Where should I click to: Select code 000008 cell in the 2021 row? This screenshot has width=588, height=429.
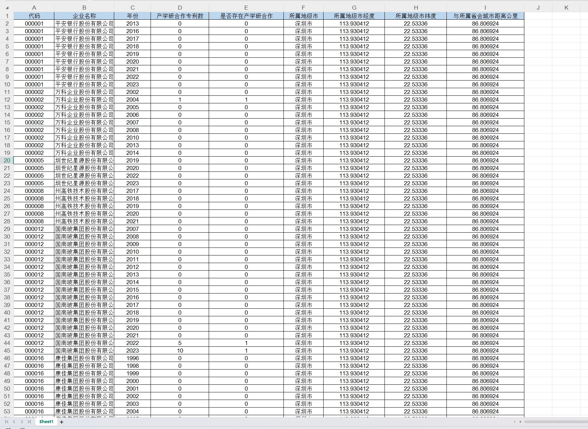tap(34, 221)
